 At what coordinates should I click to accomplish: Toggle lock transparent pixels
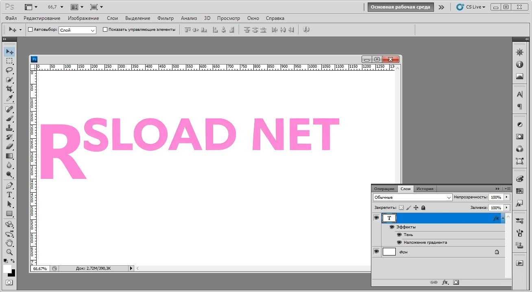(x=401, y=208)
